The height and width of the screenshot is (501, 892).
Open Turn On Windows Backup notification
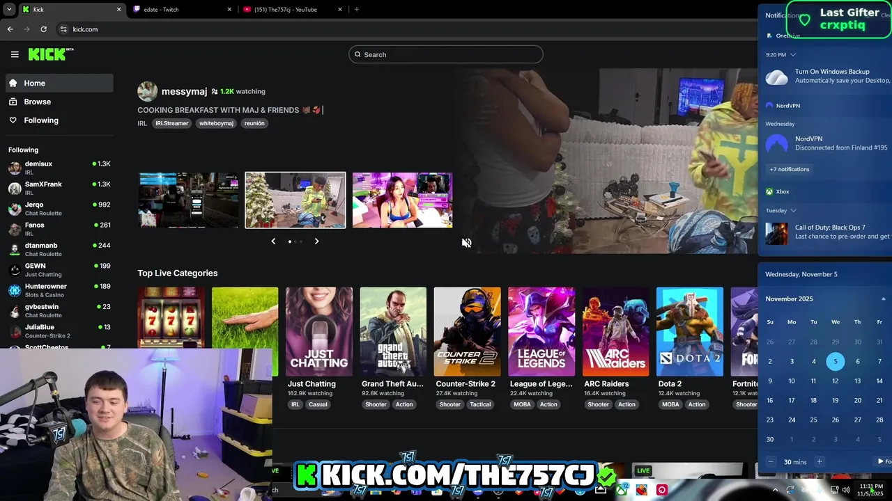(828, 76)
